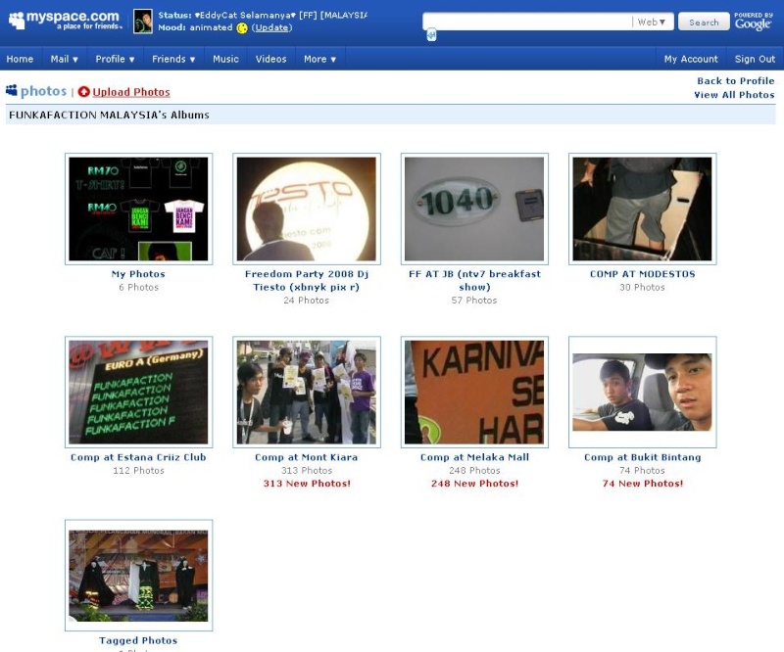Click the My Photos album title
Viewport: 784px width, 652px height.
point(138,274)
